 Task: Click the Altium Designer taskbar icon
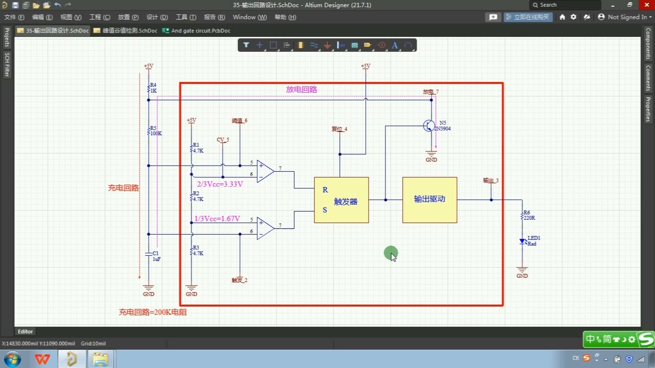[x=72, y=358]
